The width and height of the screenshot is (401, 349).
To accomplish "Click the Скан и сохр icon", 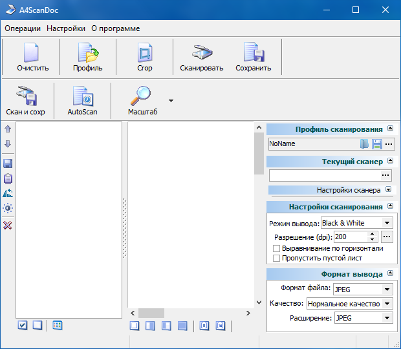I will click(25, 97).
